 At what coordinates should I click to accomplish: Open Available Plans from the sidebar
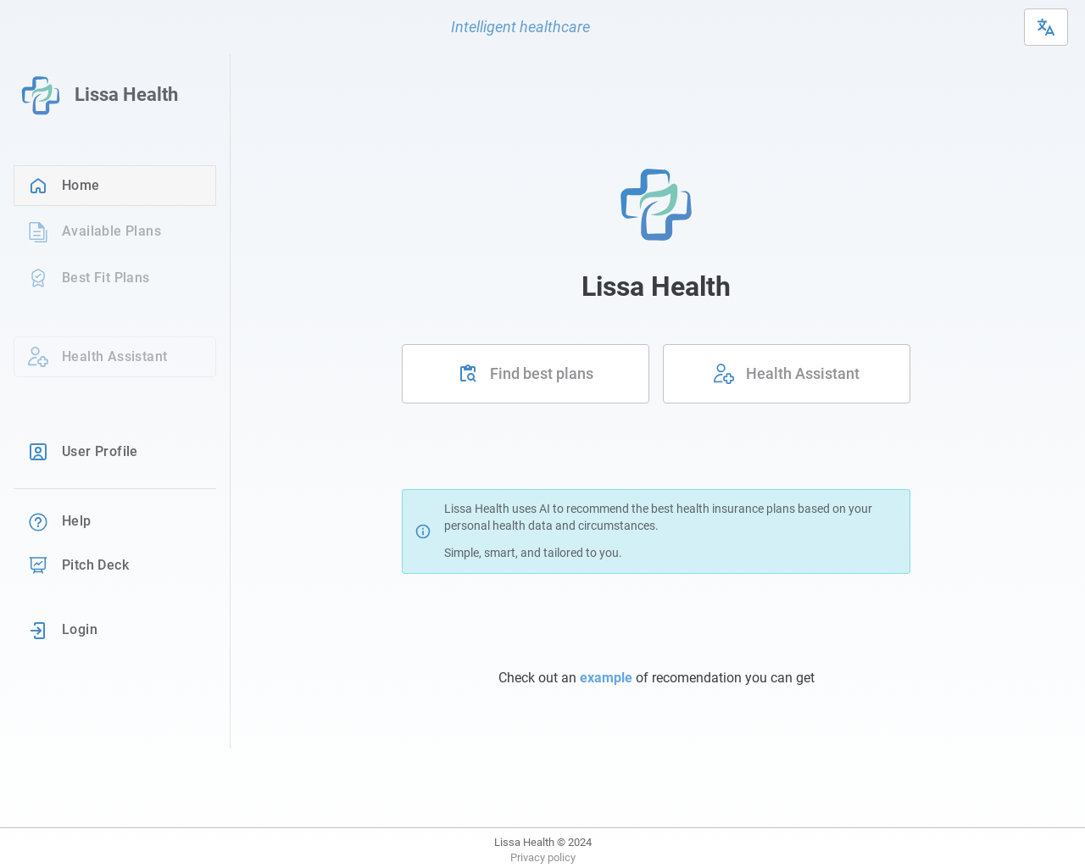[114, 231]
